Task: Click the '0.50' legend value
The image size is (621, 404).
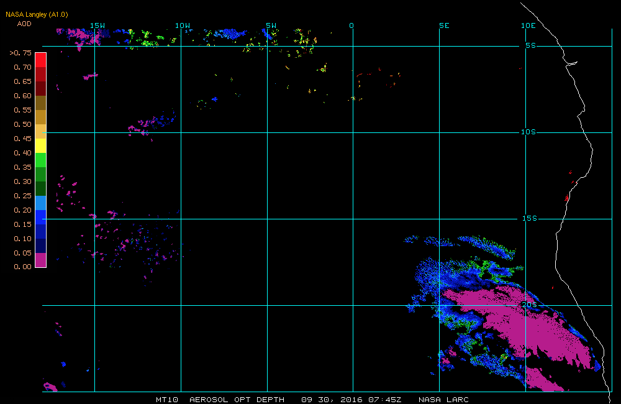Action: click(x=22, y=124)
